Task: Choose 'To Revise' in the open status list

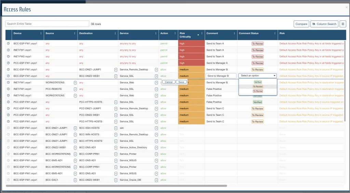Action: point(258,91)
